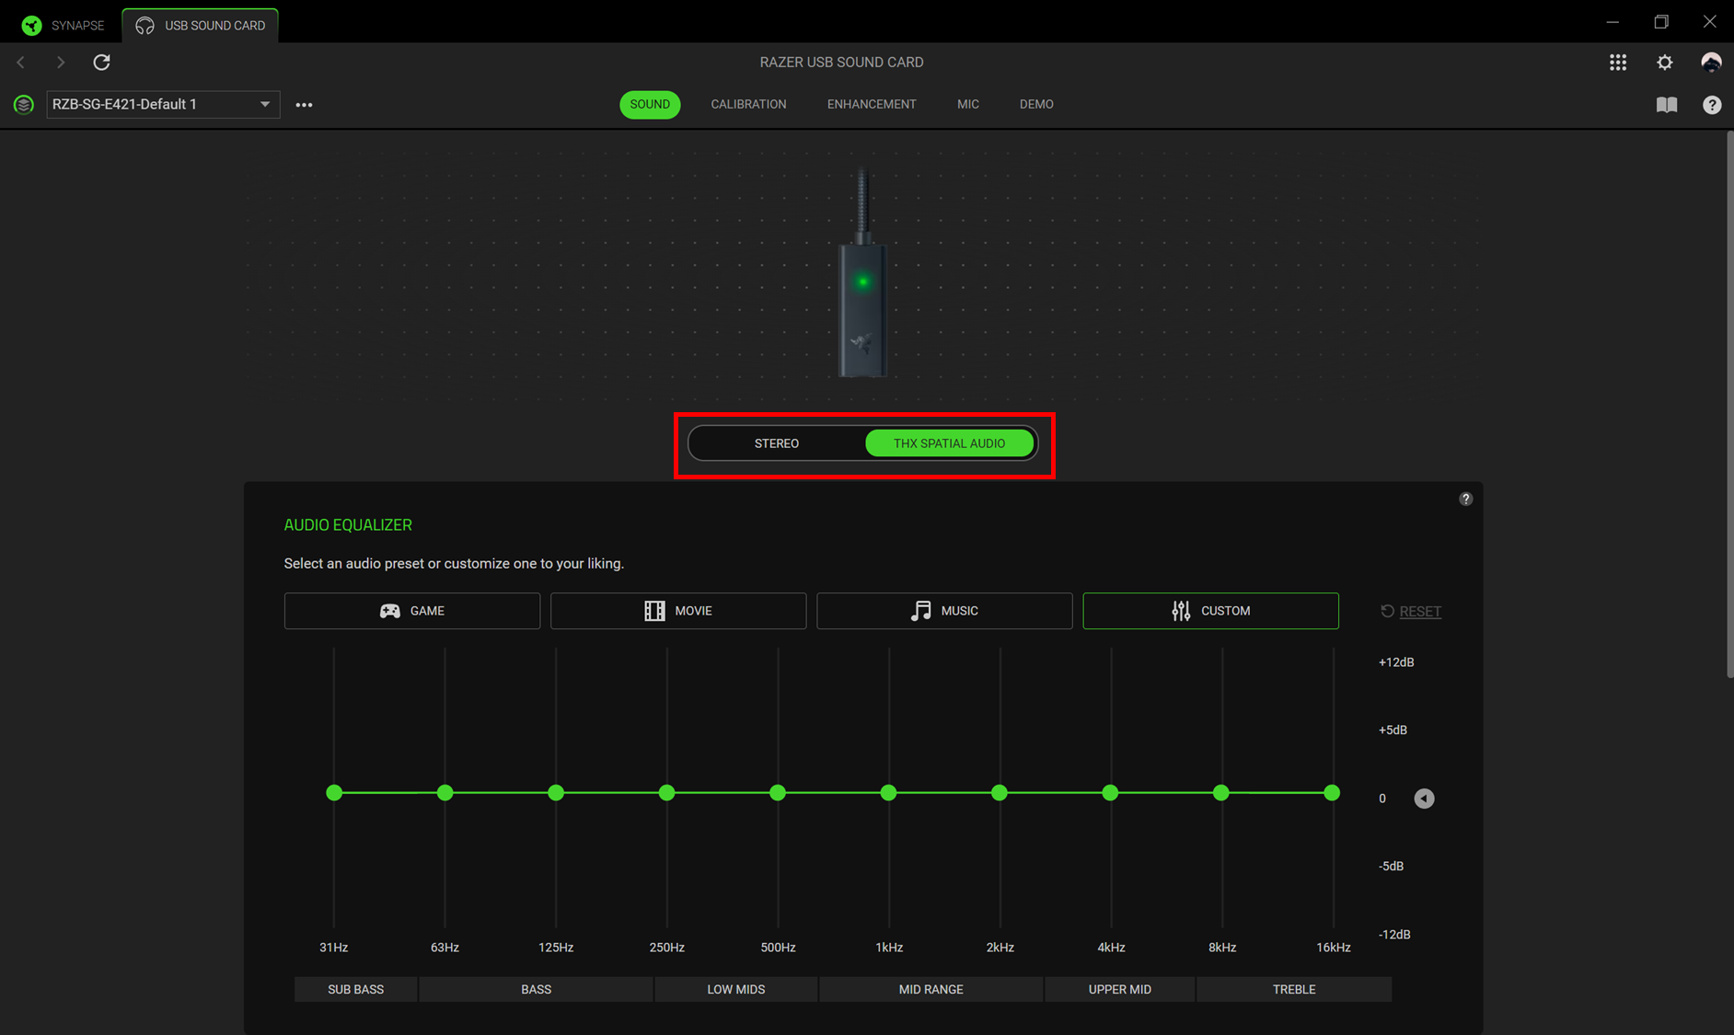
Task: Reset the equalizer via Reset link
Action: tap(1419, 611)
